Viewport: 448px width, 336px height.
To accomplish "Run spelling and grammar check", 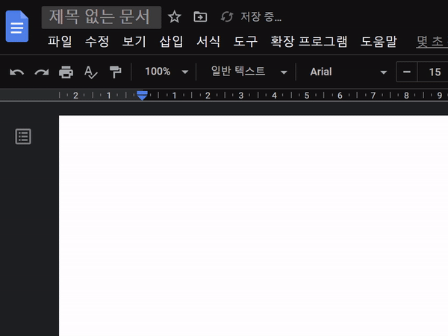I will (x=91, y=72).
